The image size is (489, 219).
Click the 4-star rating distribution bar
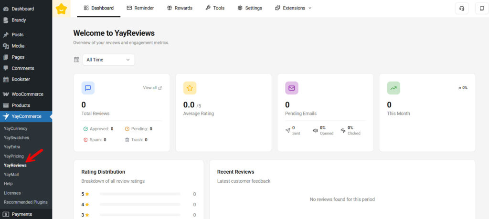140,205
